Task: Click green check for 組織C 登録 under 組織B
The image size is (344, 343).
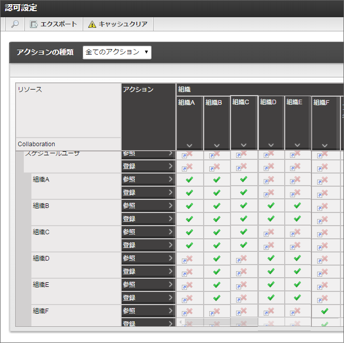Action: pos(217,245)
